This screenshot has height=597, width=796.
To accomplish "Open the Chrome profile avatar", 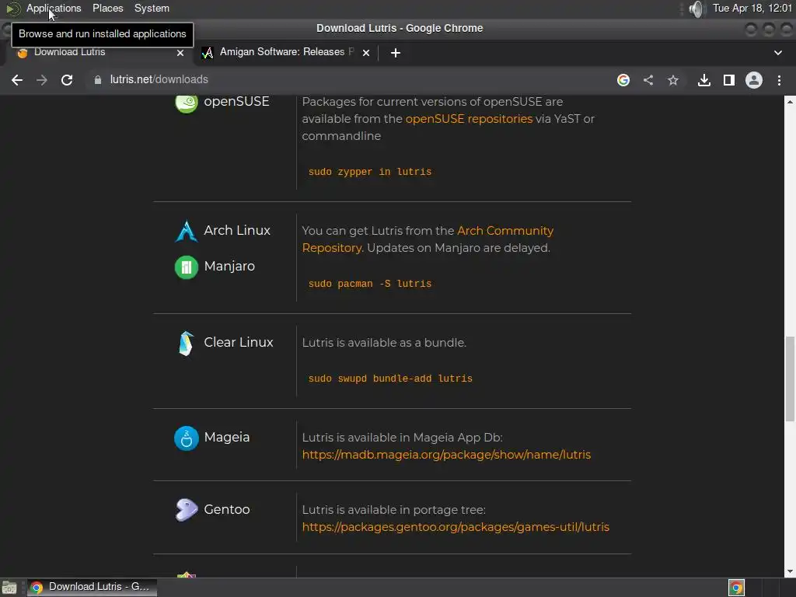I will coord(754,80).
